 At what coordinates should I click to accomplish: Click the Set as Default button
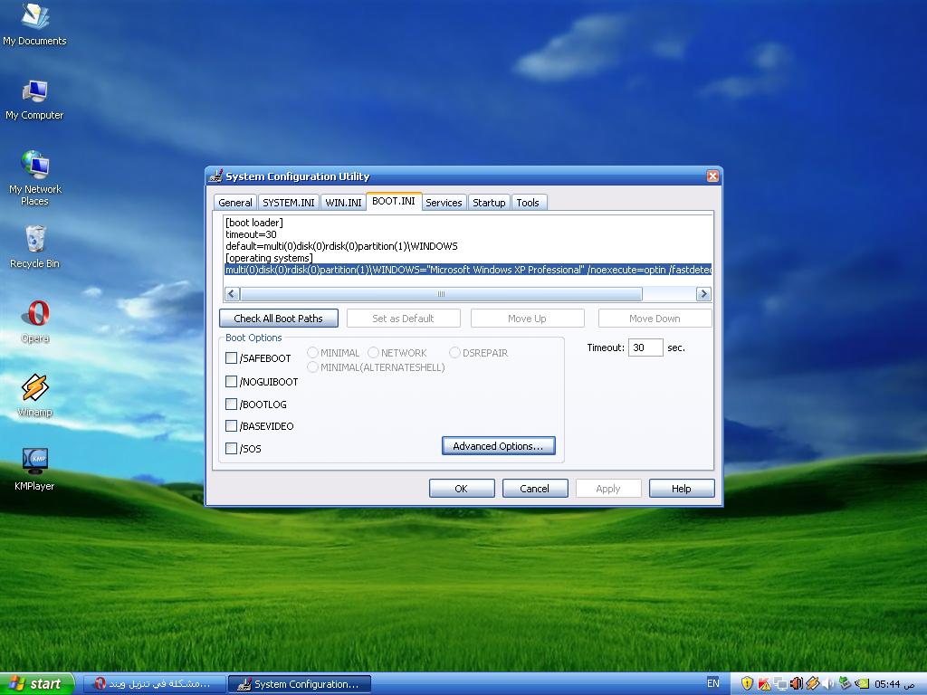(403, 319)
